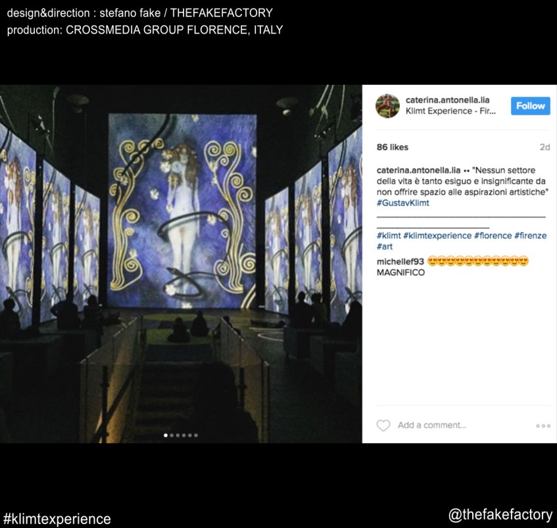Image resolution: width=557 pixels, height=528 pixels.
Task: Open the #art hashtag link
Action: (385, 246)
